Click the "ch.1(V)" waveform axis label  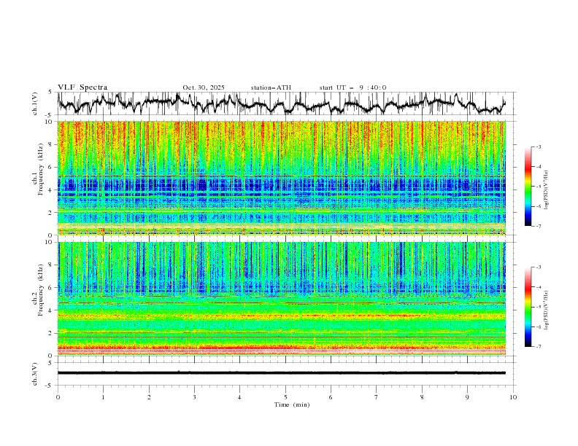35,103
